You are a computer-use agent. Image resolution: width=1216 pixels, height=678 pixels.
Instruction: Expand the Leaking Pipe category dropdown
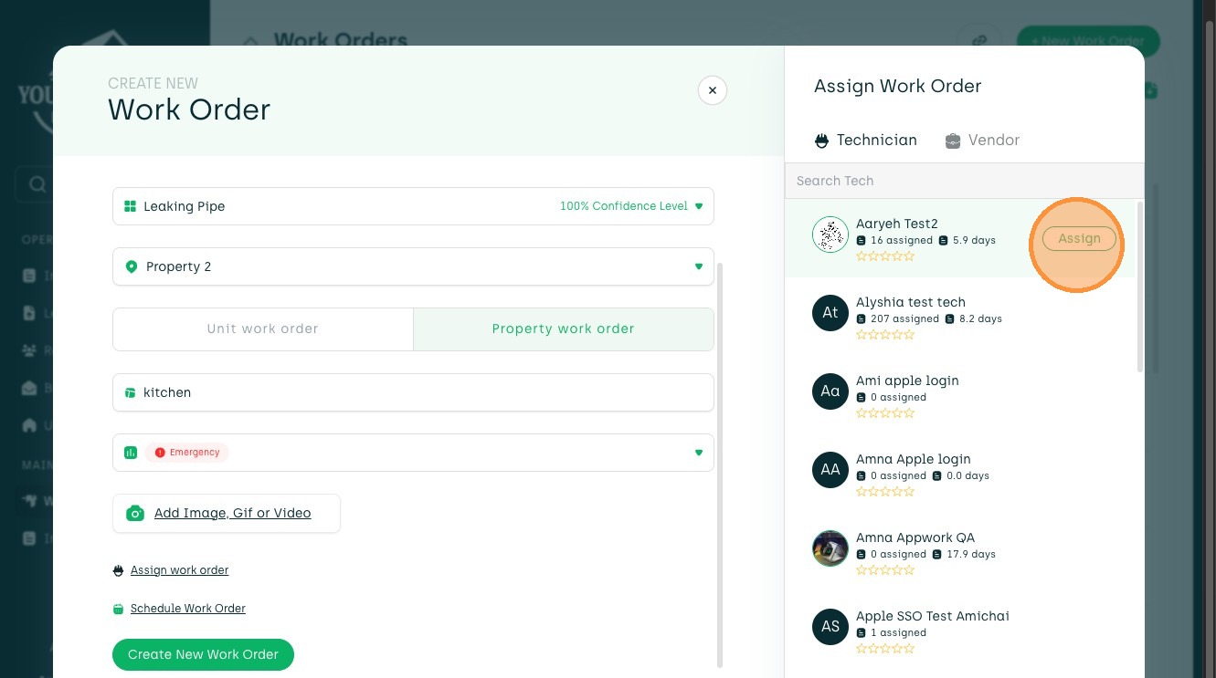coord(699,206)
